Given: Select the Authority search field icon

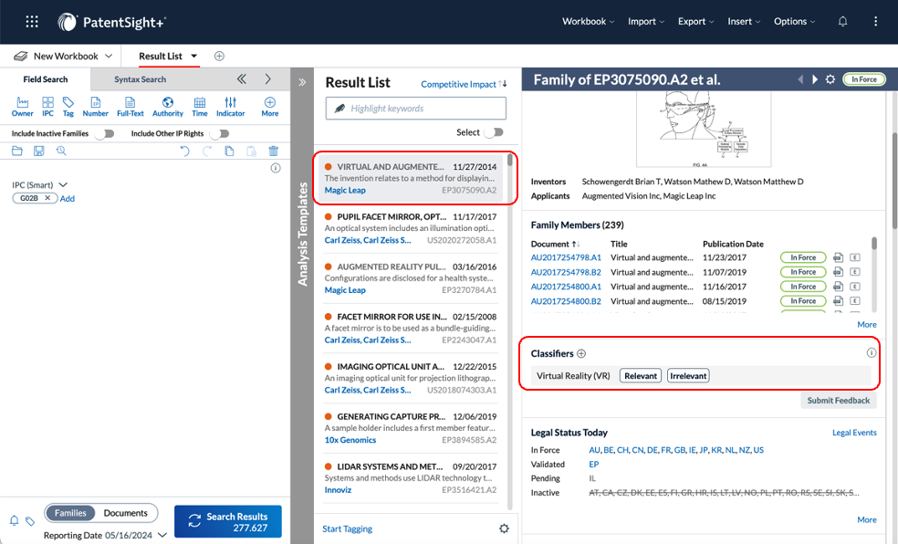Looking at the screenshot, I should click(168, 107).
